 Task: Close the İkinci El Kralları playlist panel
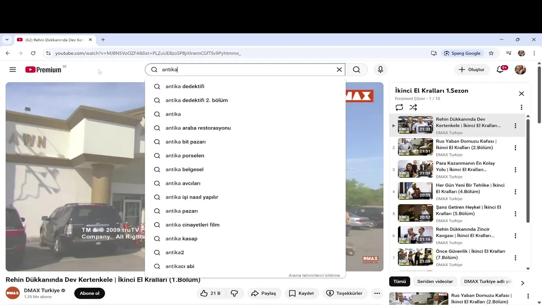521,94
